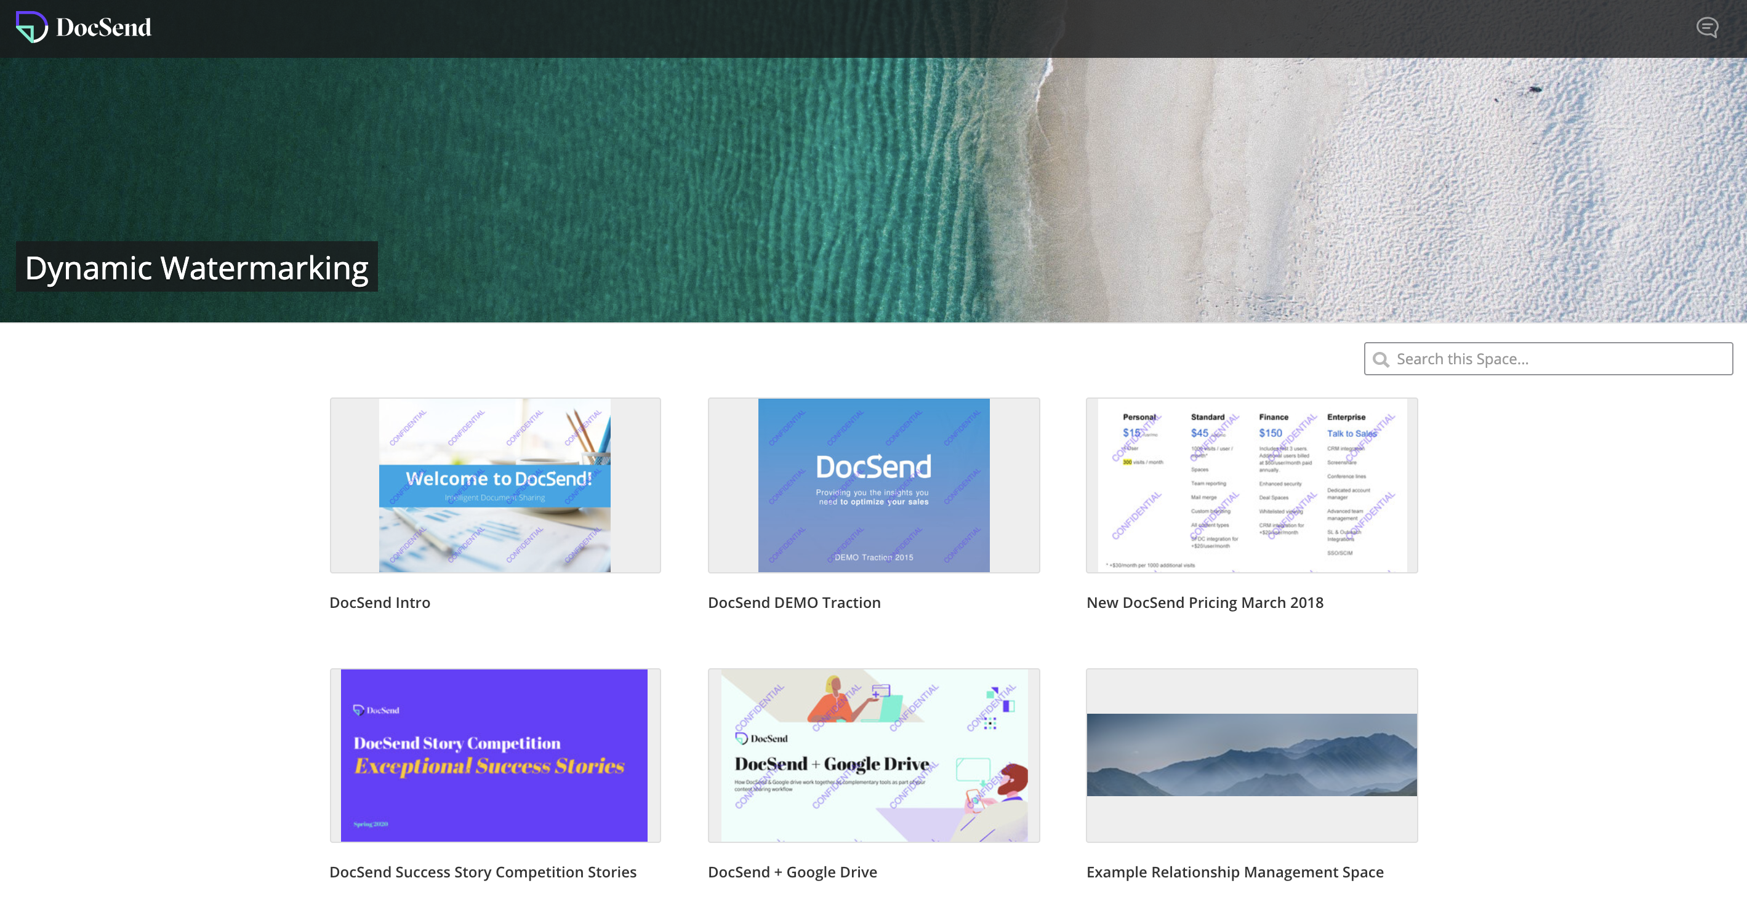The width and height of the screenshot is (1747, 902).
Task: Click the search magnifier icon
Action: pos(1381,359)
